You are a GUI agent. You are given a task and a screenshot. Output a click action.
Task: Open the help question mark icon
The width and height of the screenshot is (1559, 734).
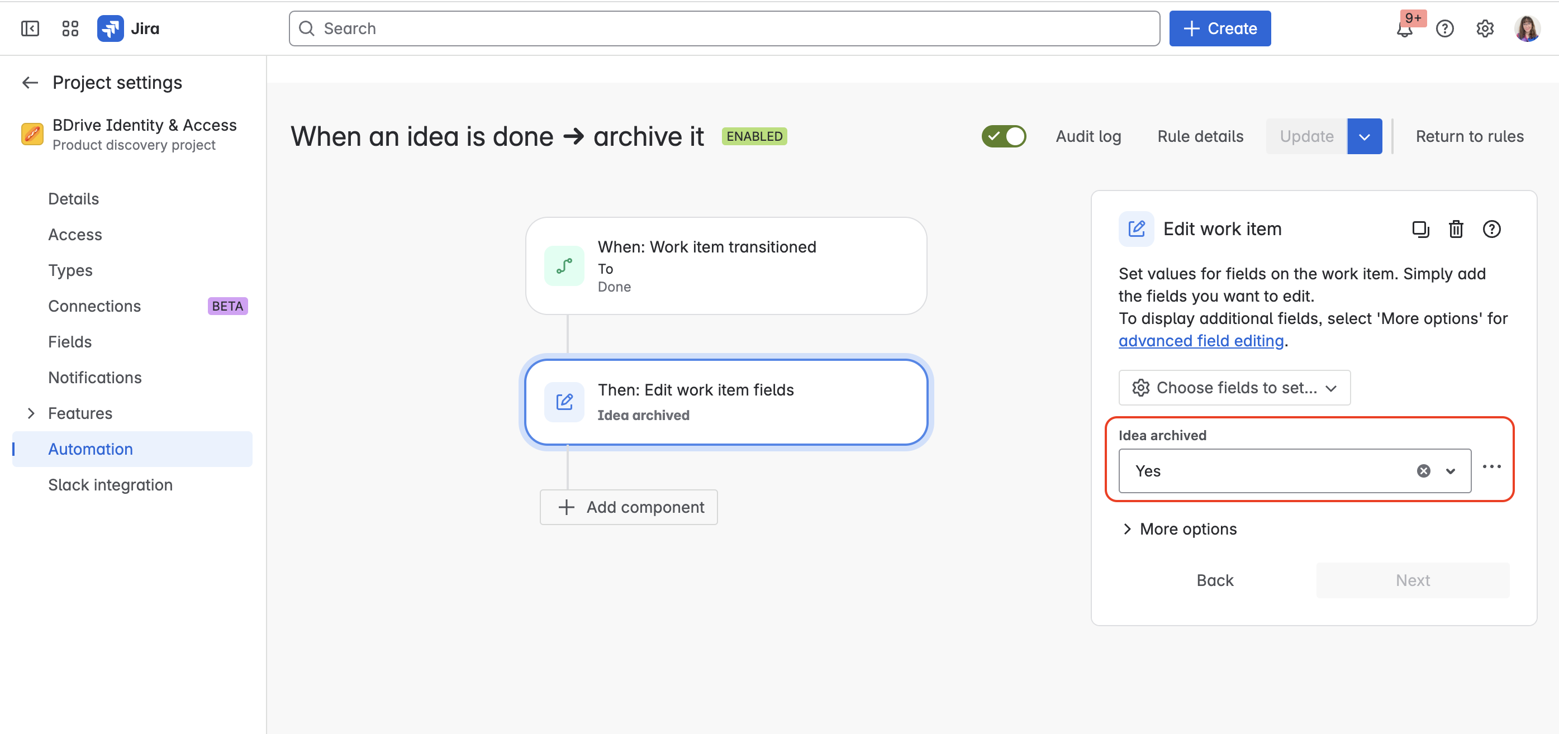tap(1445, 28)
